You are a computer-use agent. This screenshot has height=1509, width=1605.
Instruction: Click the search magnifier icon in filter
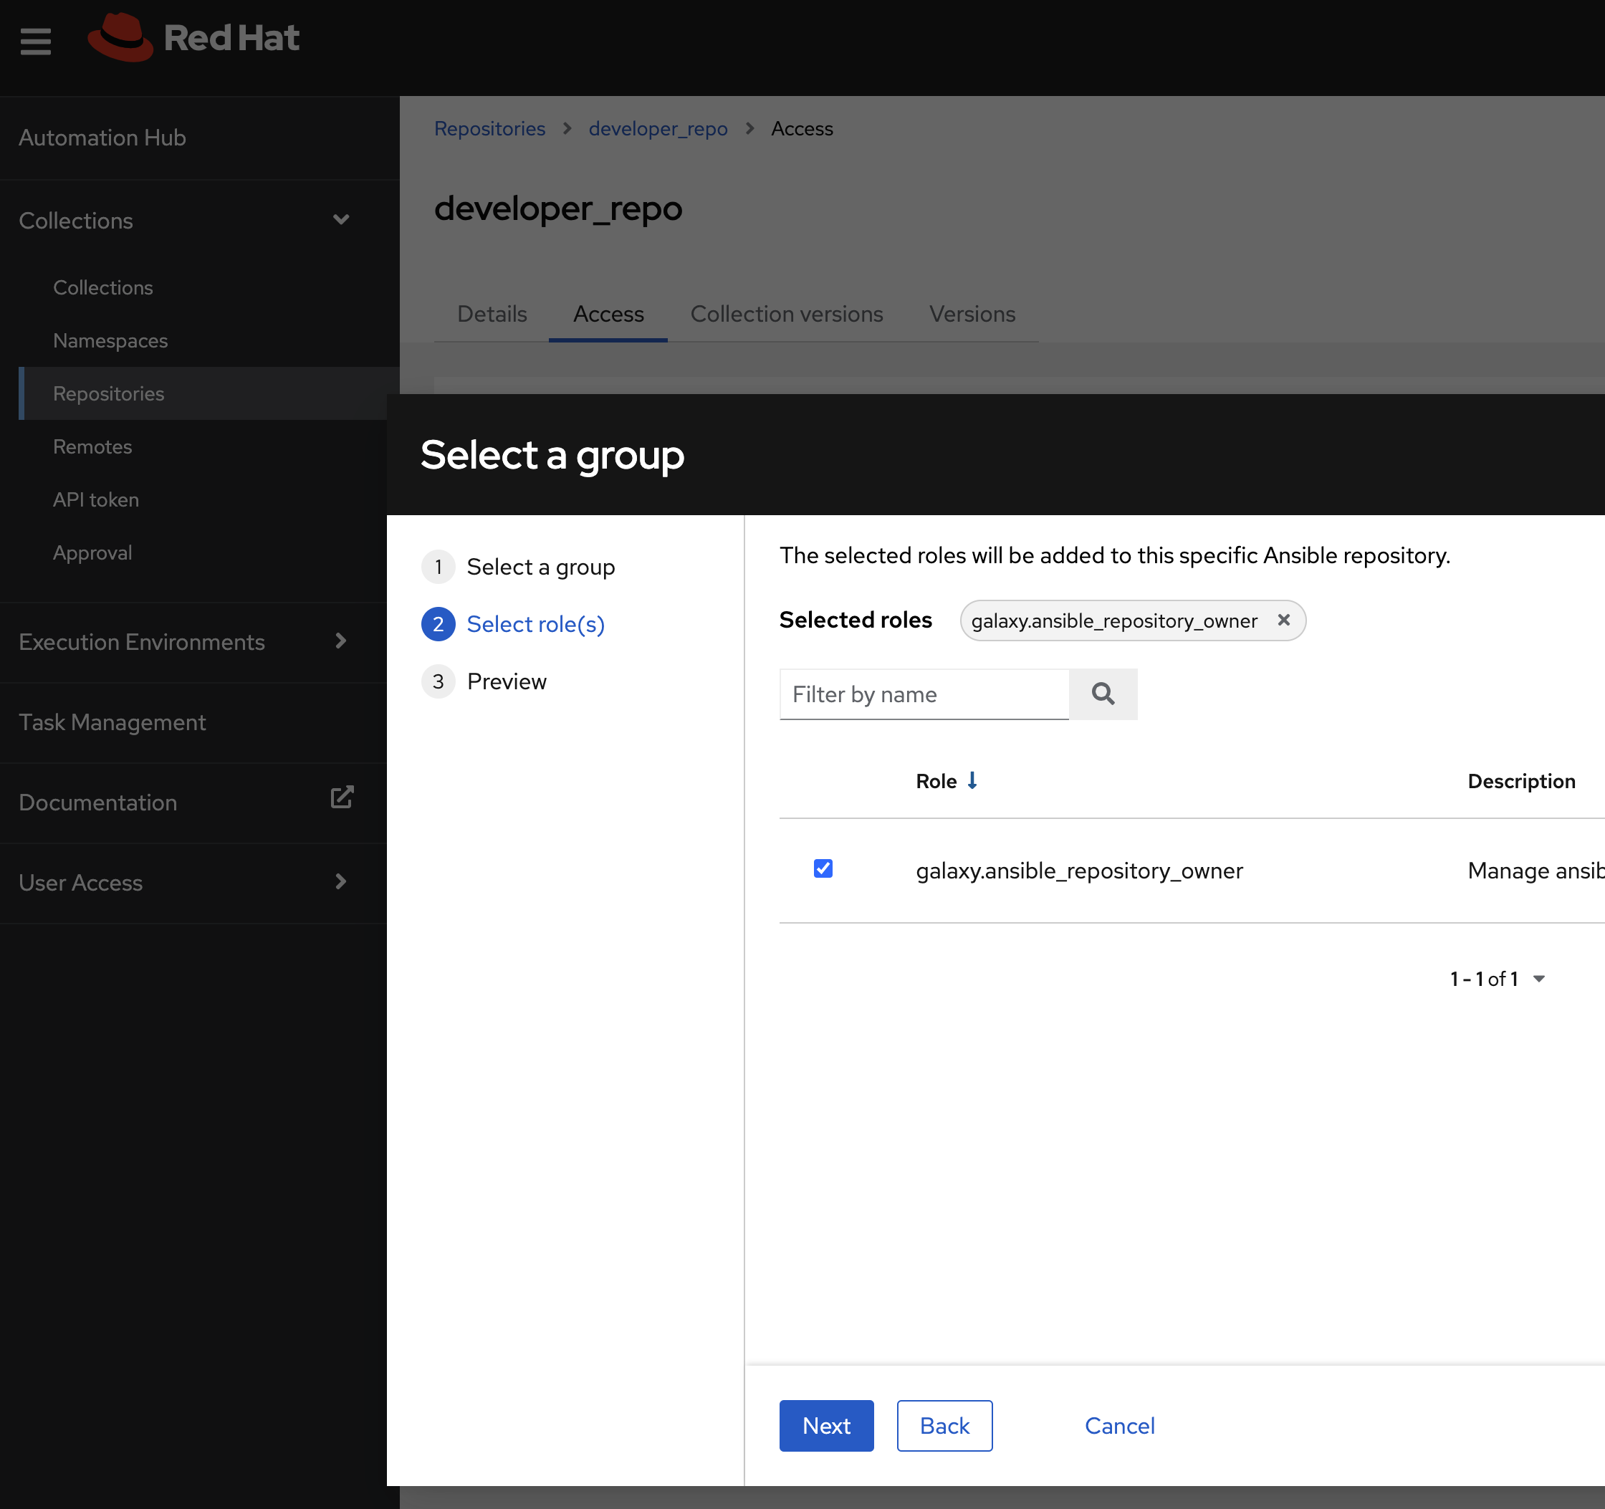pyautogui.click(x=1103, y=694)
